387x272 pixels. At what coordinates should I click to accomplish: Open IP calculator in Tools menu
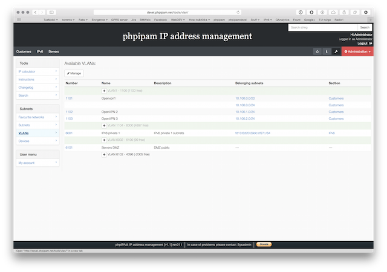point(37,71)
